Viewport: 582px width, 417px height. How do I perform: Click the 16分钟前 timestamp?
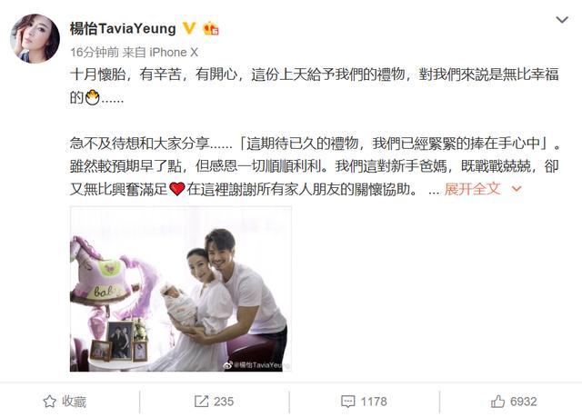coord(95,53)
